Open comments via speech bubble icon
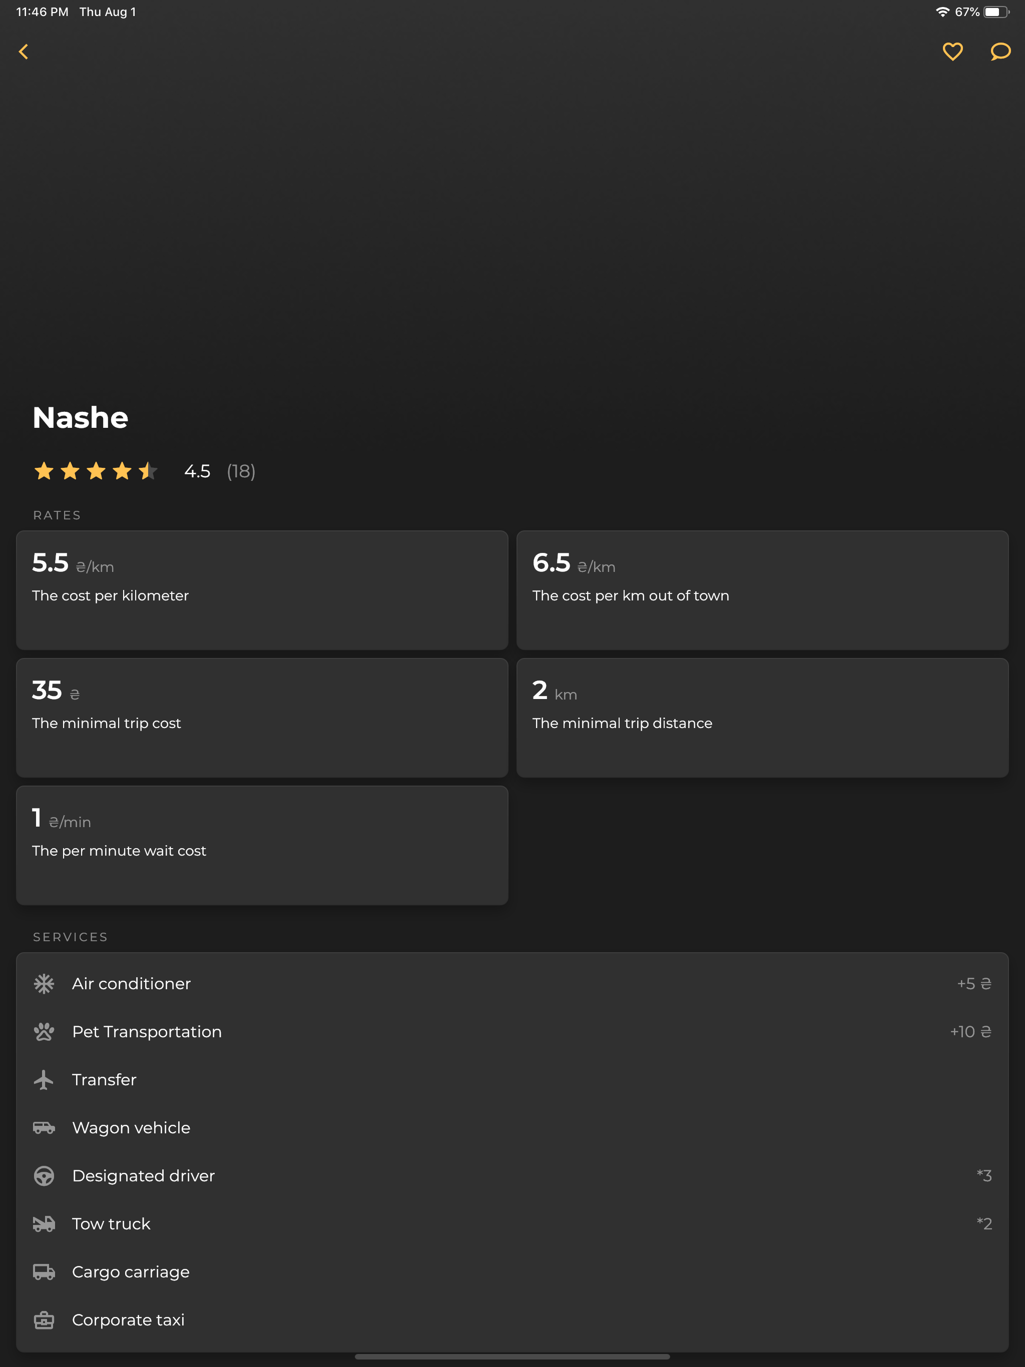 (x=1000, y=52)
